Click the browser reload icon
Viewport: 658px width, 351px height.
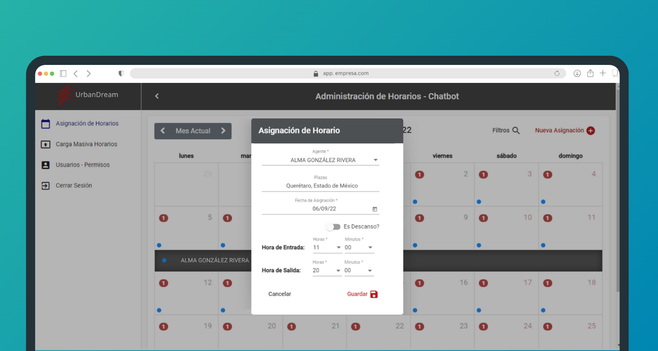[x=557, y=74]
